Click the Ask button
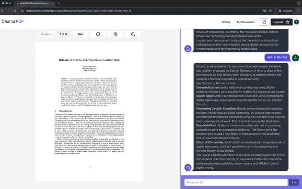 tap(294, 182)
